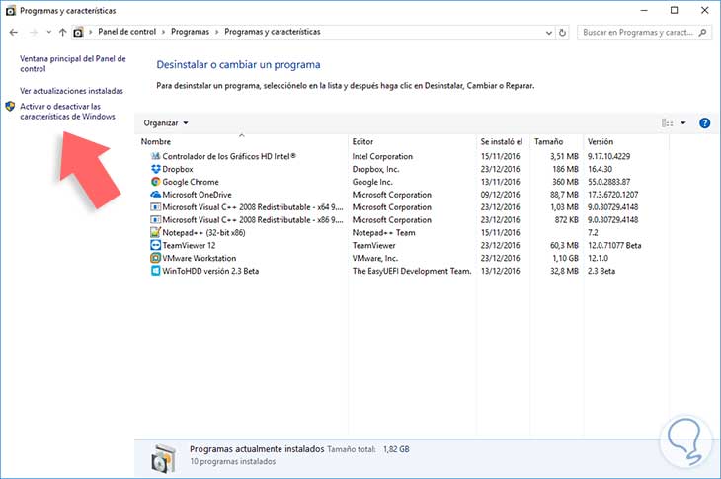Click the installed programs icon in details pane
The height and width of the screenshot is (479, 721).
164,458
